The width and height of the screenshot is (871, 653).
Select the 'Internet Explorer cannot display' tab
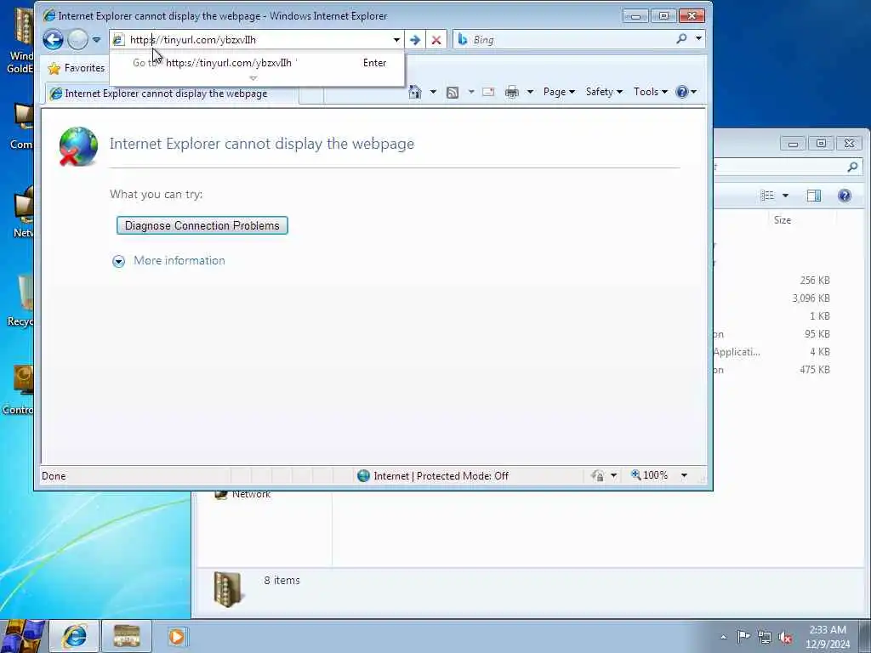tap(171, 94)
